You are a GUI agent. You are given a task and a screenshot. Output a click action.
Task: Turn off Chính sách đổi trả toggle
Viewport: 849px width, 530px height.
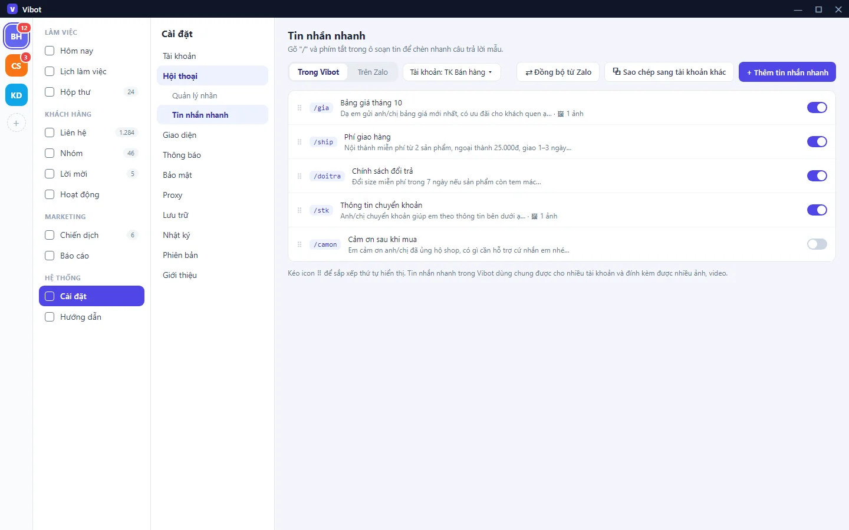(817, 176)
